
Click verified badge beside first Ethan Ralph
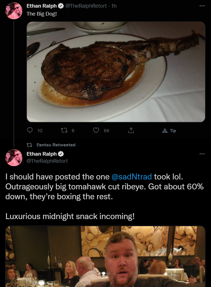click(x=61, y=6)
